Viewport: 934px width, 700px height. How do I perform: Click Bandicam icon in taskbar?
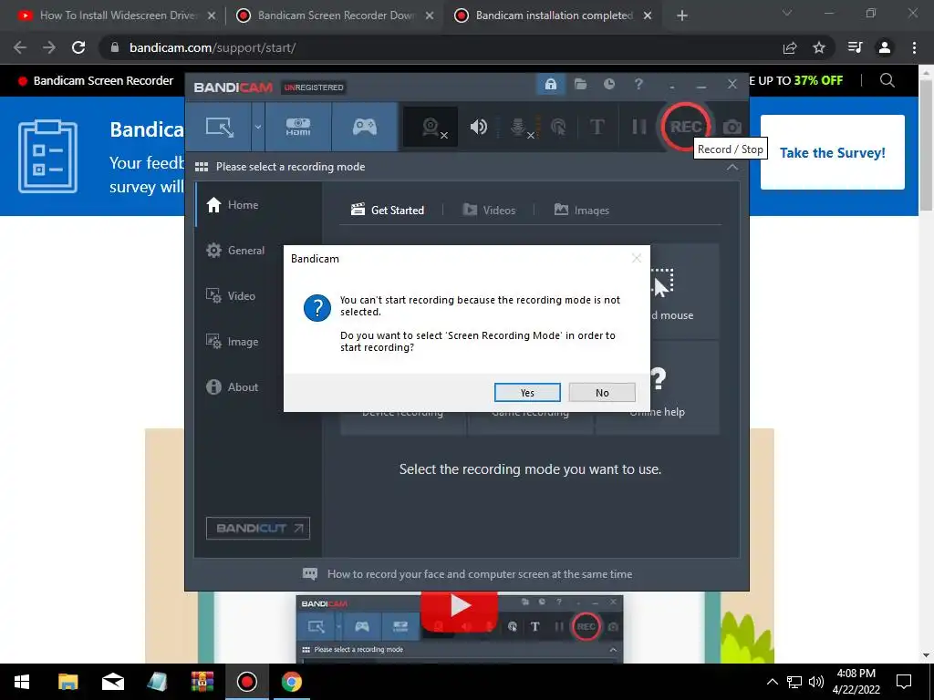246,682
